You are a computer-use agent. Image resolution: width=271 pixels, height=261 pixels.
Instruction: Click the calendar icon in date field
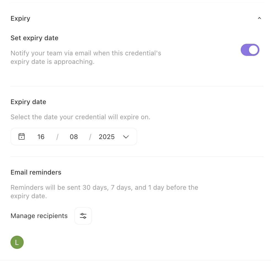point(21,137)
